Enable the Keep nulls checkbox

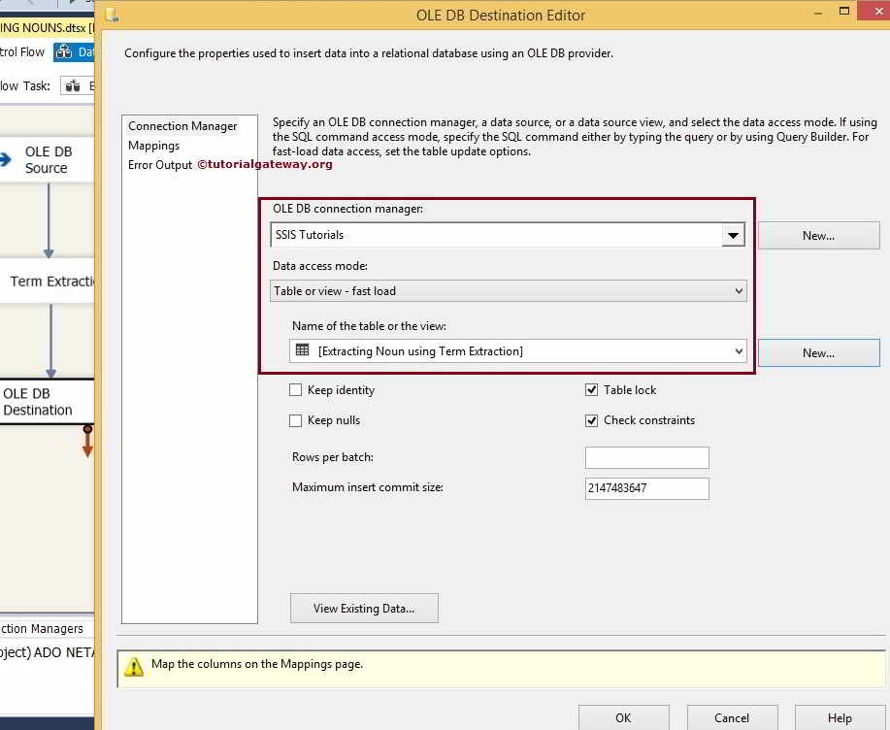click(295, 420)
